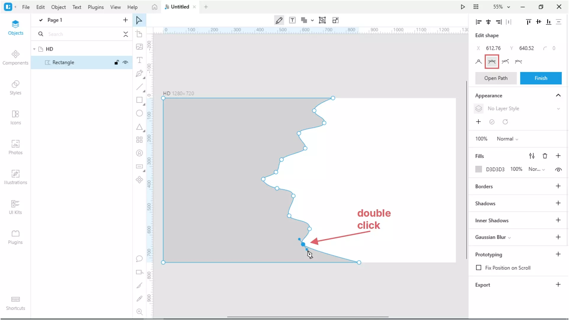Open the 55% zoom level dropdown
This screenshot has height=320, width=569.
[502, 7]
